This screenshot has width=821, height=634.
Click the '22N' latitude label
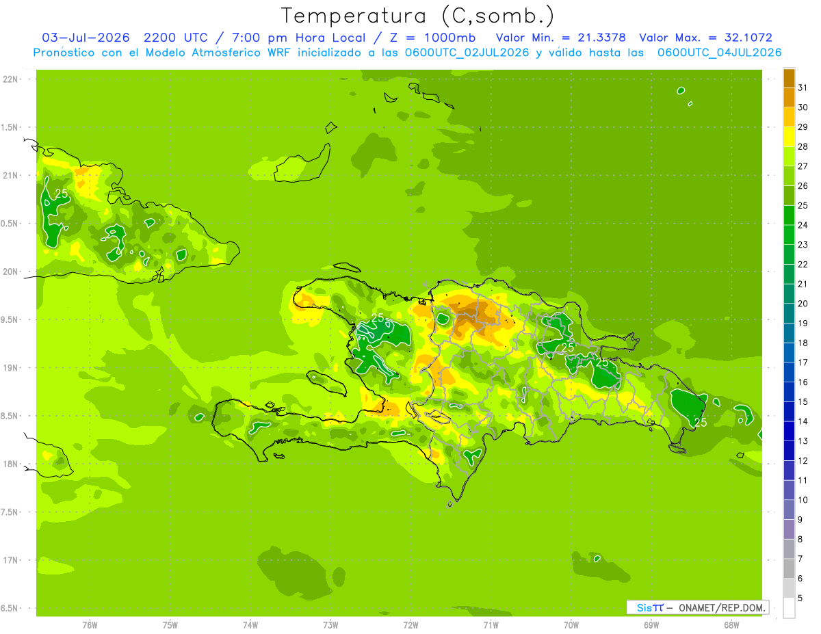pos(12,79)
